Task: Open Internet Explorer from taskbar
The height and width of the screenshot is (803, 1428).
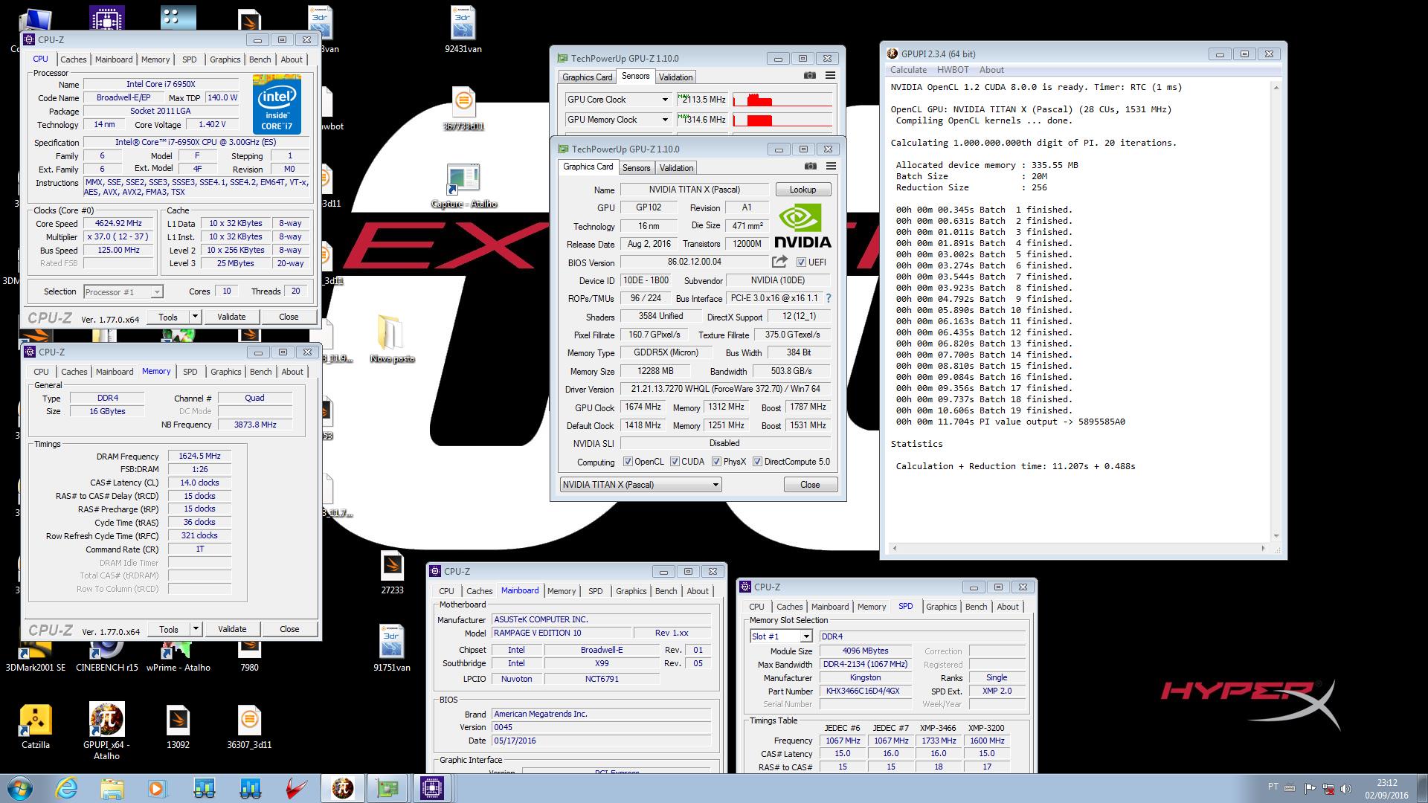Action: 66,788
